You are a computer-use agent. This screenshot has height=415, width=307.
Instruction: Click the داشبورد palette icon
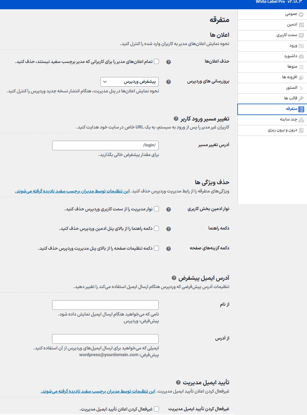301,56
